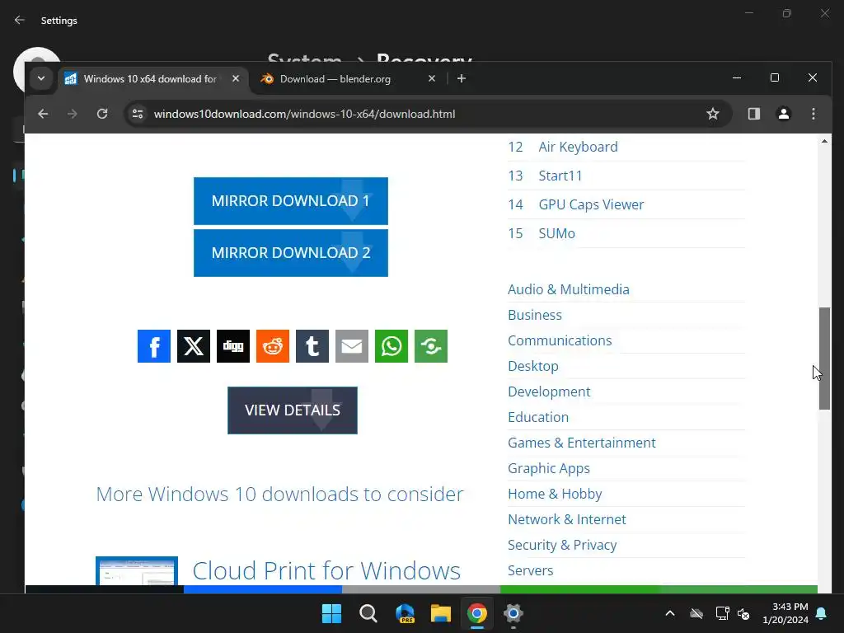The image size is (844, 633).
Task: Close the Windows 10 x64 download tab
Action: 236,78
